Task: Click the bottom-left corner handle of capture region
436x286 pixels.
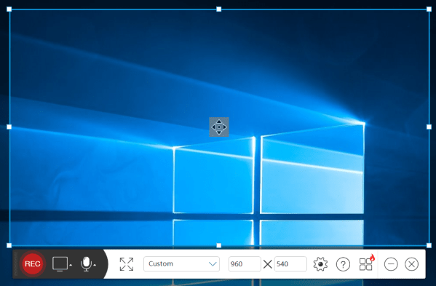Action: click(x=9, y=245)
